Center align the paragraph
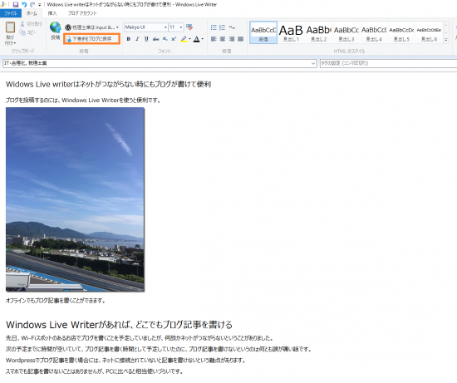 coord(223,39)
